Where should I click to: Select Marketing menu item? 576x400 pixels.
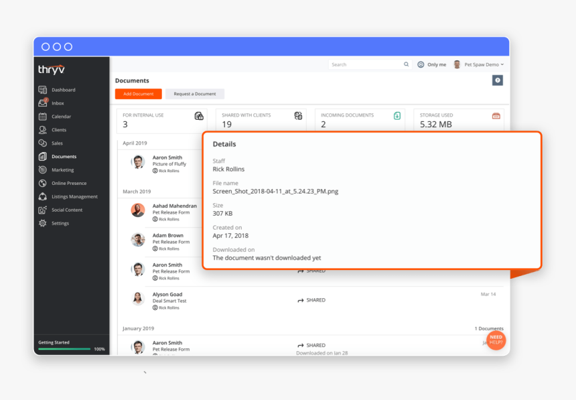pos(62,170)
